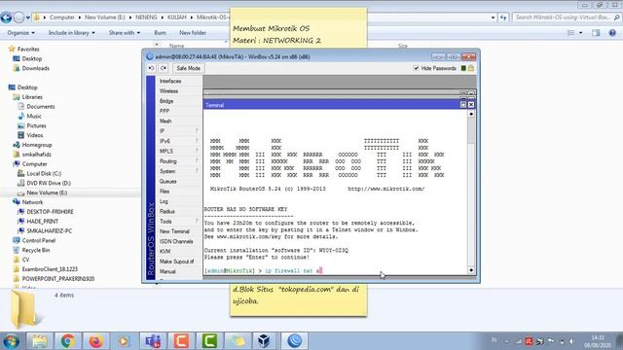The image size is (623, 350).
Task: Click the WinBox undo arrow icon
Action: [152, 68]
